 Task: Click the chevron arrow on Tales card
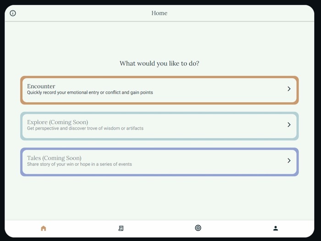pyautogui.click(x=289, y=161)
